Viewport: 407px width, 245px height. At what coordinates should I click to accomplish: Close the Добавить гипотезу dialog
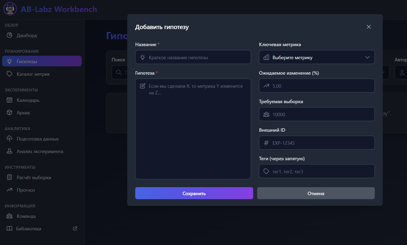pos(369,27)
